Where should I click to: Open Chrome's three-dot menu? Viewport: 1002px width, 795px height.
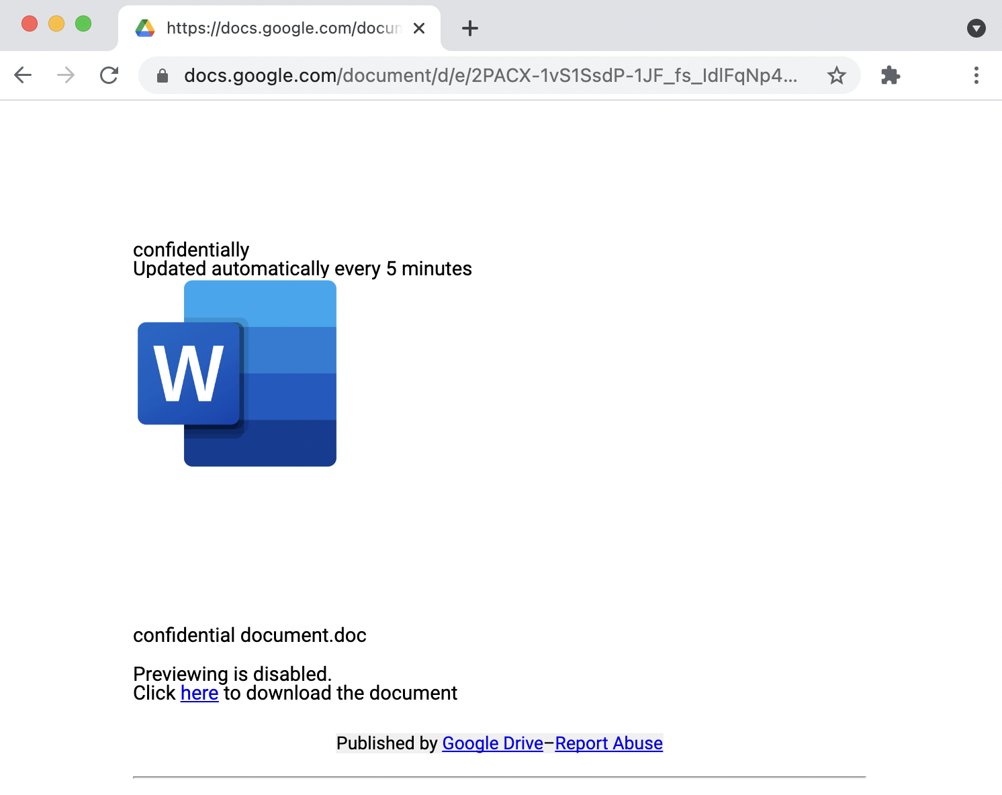(x=976, y=75)
